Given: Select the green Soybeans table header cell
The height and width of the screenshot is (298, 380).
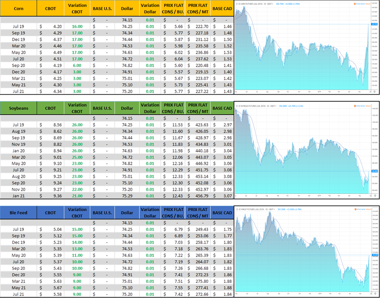Looking at the screenshot, I should tap(19, 108).
